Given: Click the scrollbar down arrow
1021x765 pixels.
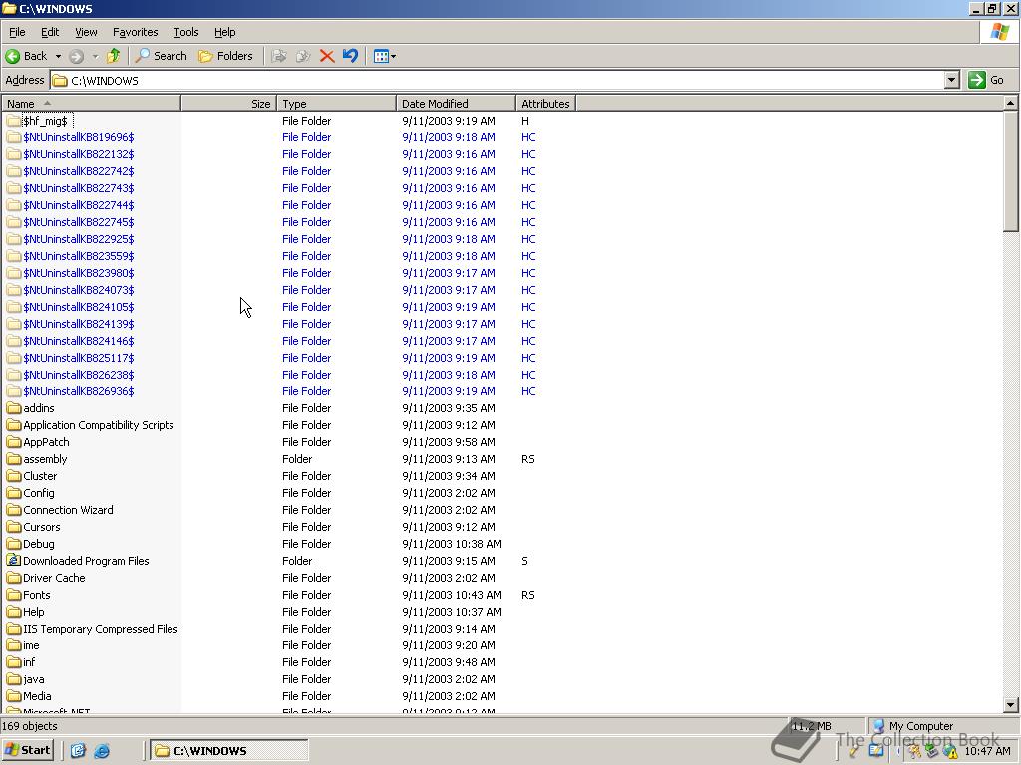Looking at the screenshot, I should [1011, 704].
